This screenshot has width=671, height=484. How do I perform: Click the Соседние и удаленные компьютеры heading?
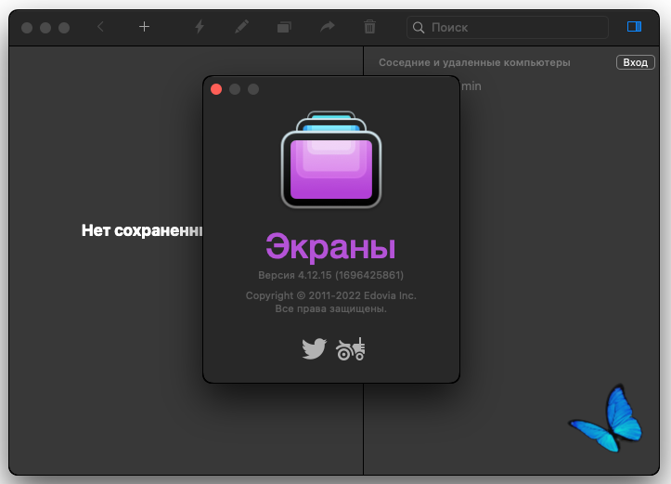tap(474, 62)
